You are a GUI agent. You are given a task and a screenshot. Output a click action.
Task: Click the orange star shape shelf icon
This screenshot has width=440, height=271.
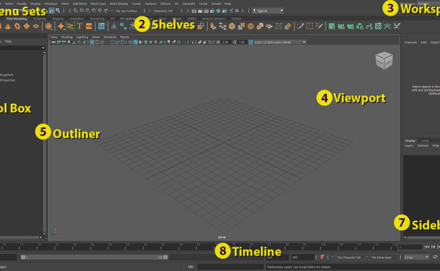[x=61, y=26]
